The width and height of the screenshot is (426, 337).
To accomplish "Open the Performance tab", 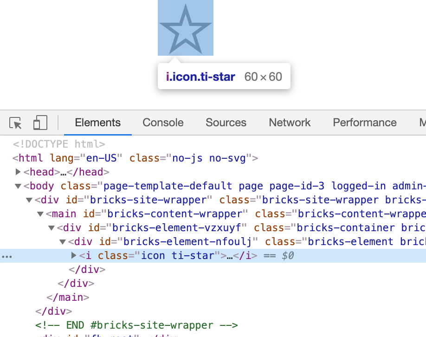I will 365,123.
